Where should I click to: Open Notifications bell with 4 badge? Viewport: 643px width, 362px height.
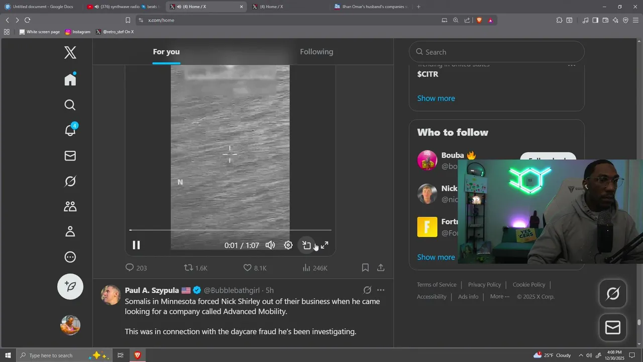pyautogui.click(x=70, y=130)
